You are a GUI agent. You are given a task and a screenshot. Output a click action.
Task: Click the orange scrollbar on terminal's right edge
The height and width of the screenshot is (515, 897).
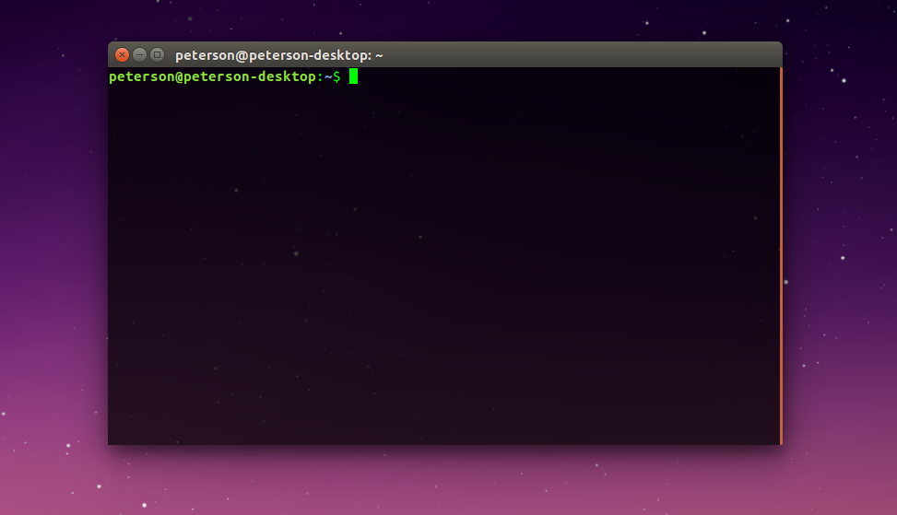click(781, 256)
